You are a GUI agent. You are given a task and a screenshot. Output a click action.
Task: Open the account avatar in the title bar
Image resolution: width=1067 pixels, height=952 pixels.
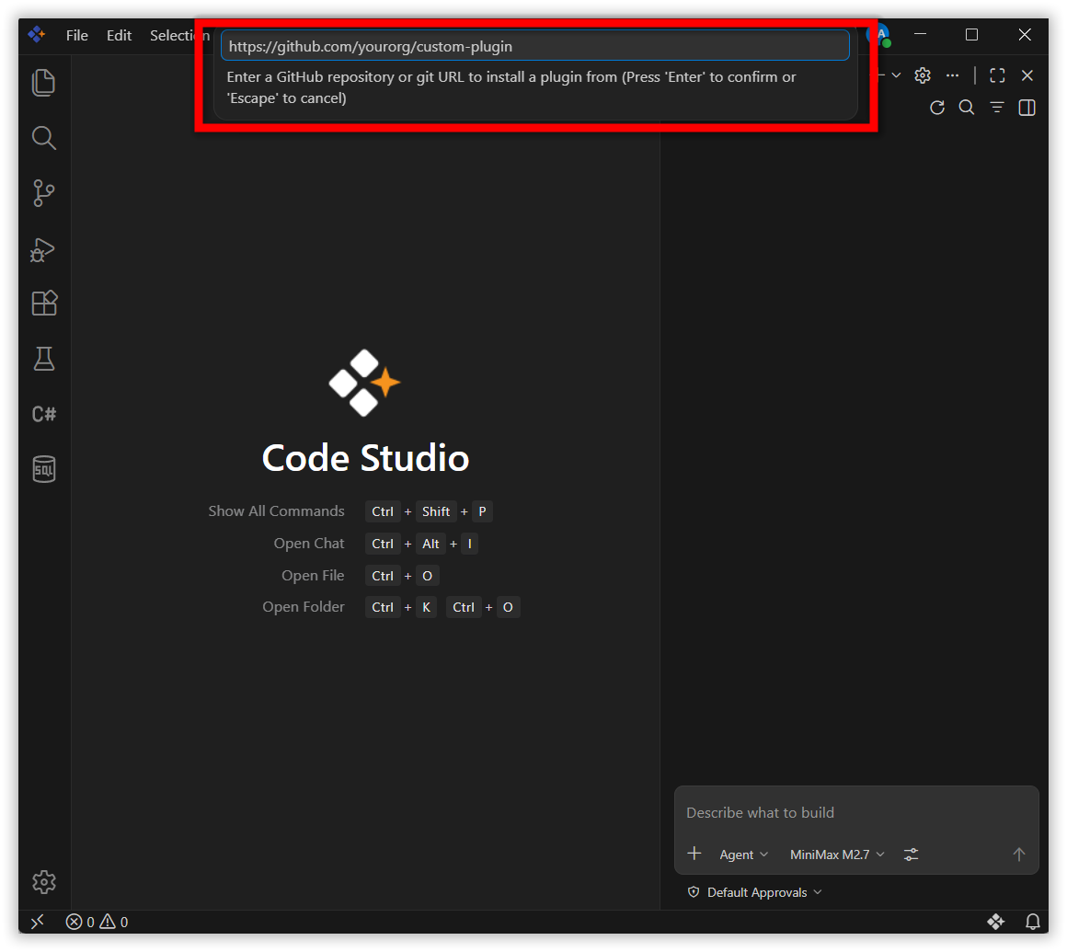[880, 34]
